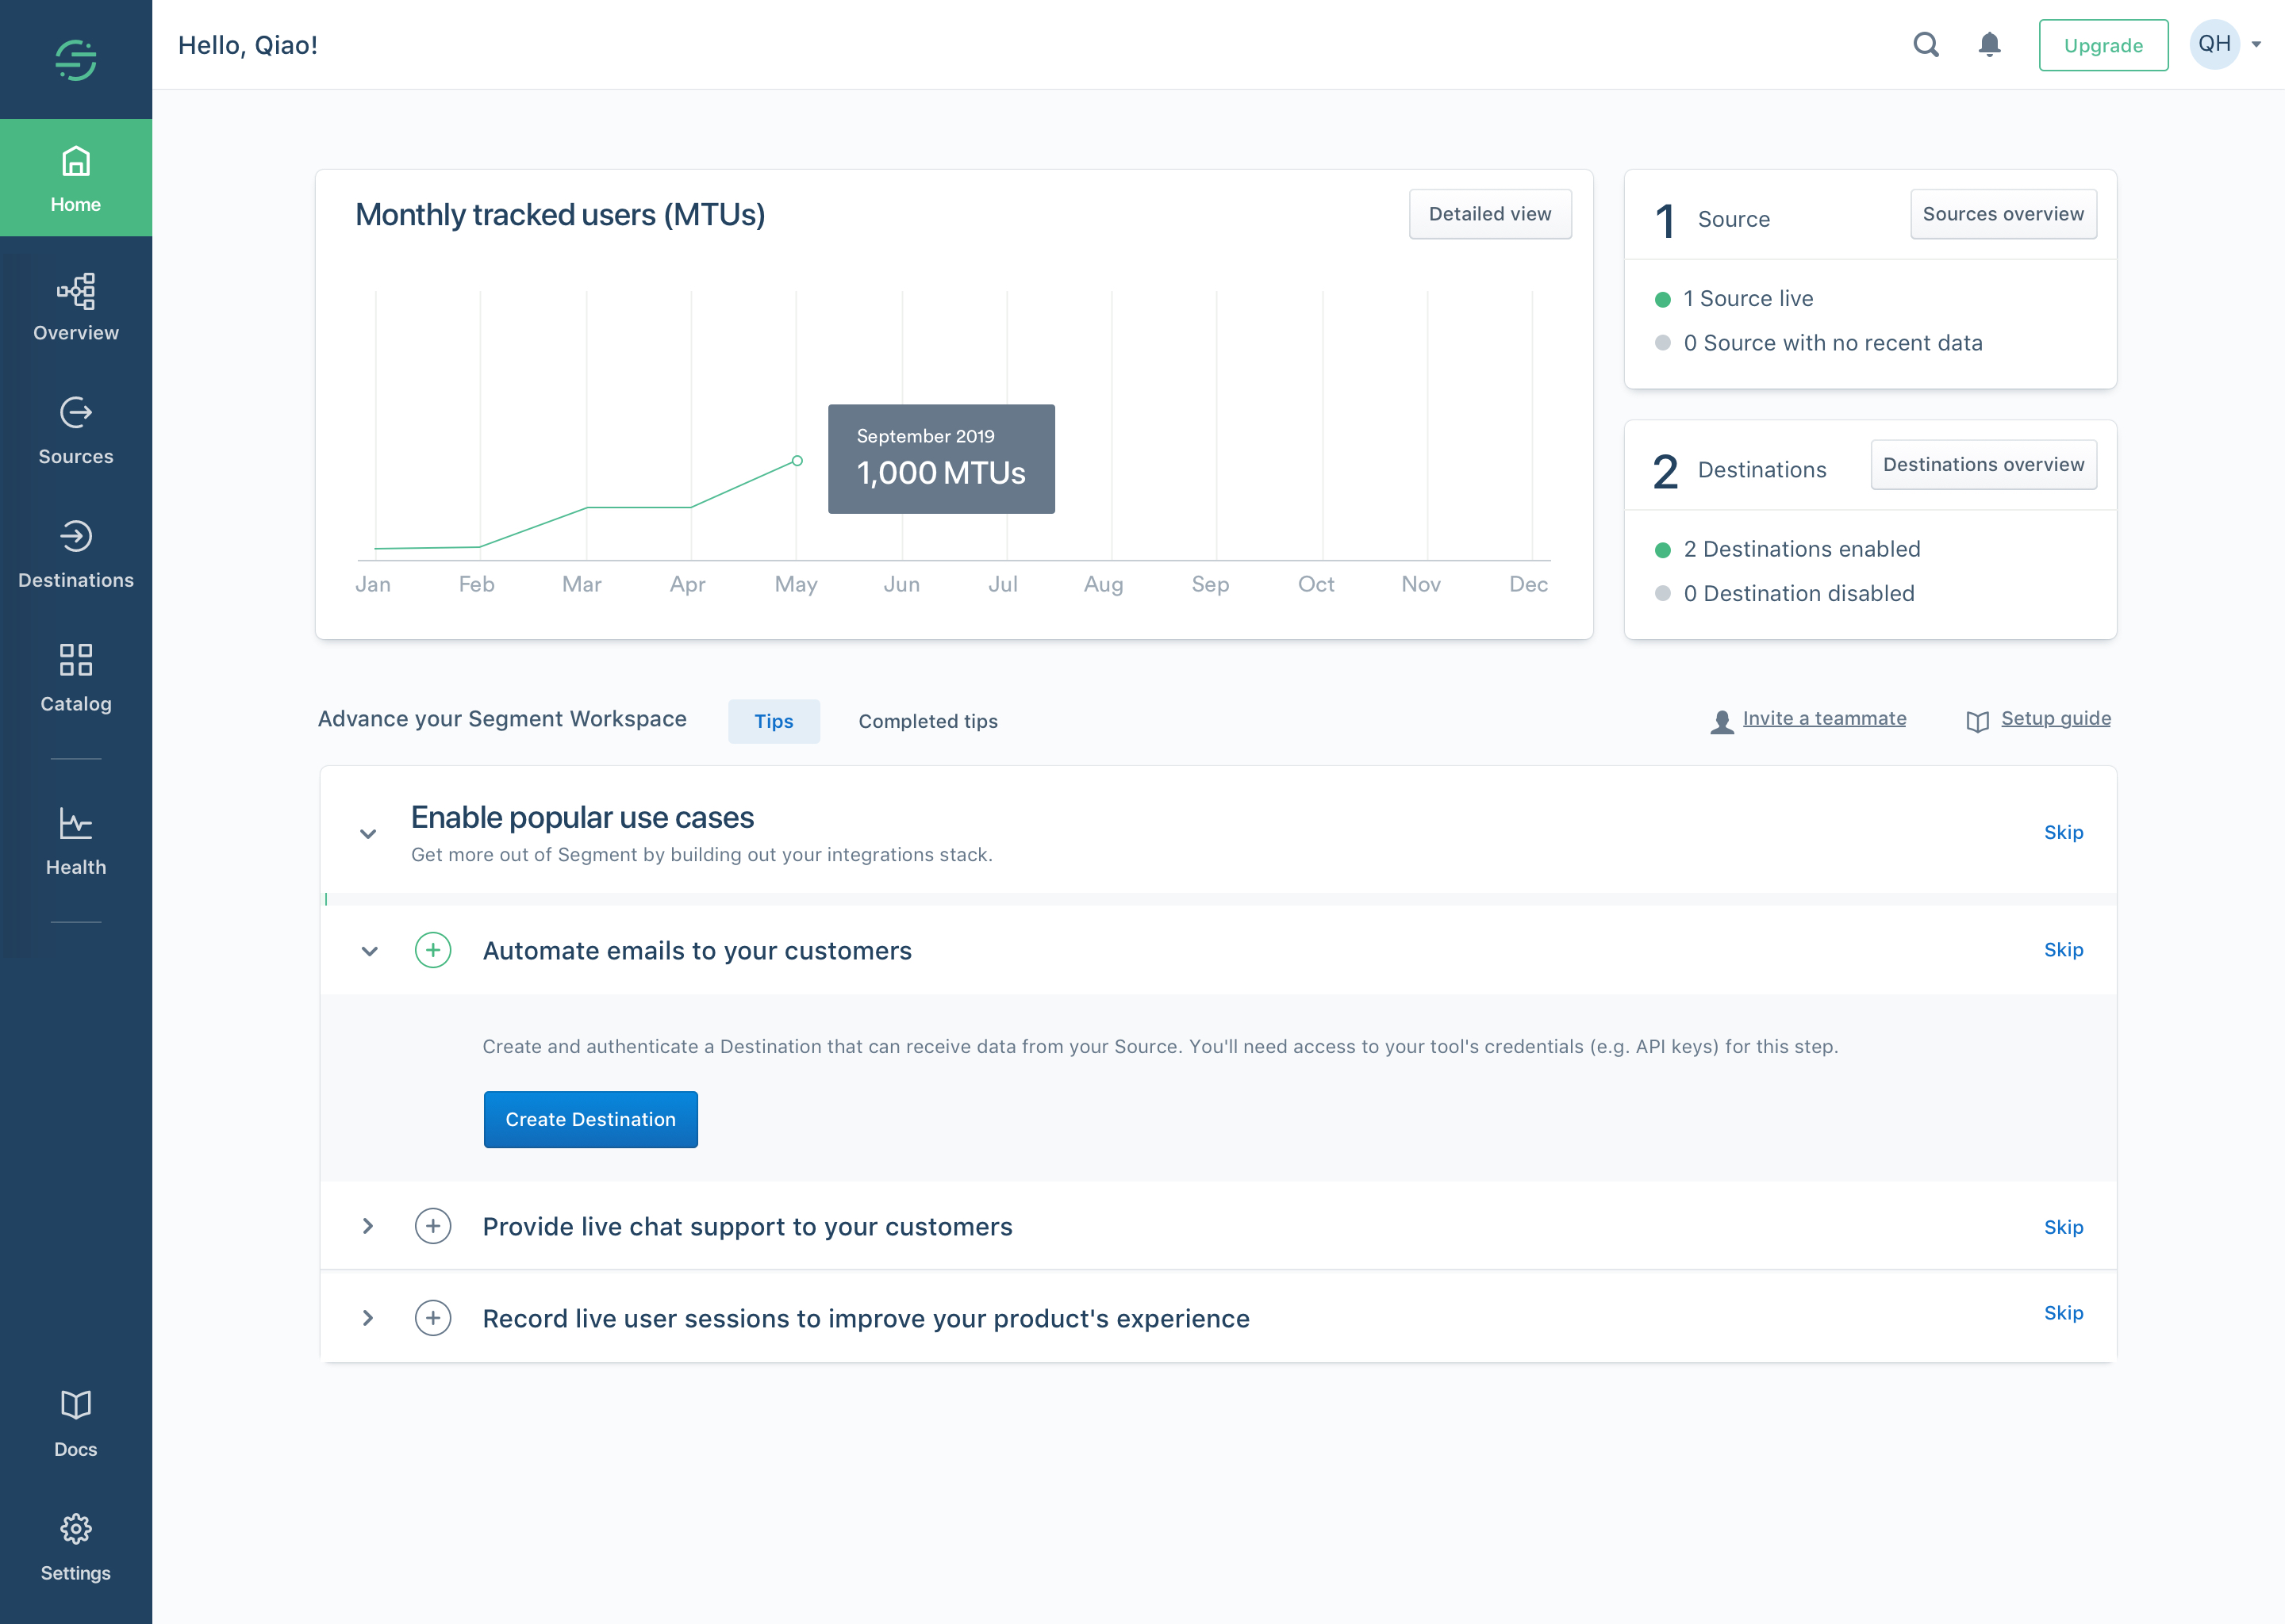2285x1624 pixels.
Task: Click 'Provide live chat support to your customers' title
Action: click(747, 1226)
